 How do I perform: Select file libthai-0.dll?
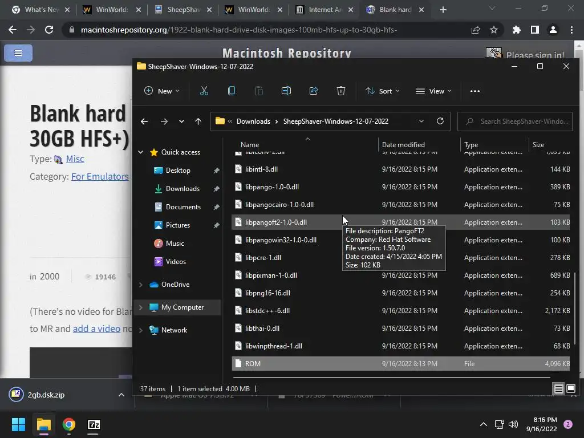[x=401, y=328]
